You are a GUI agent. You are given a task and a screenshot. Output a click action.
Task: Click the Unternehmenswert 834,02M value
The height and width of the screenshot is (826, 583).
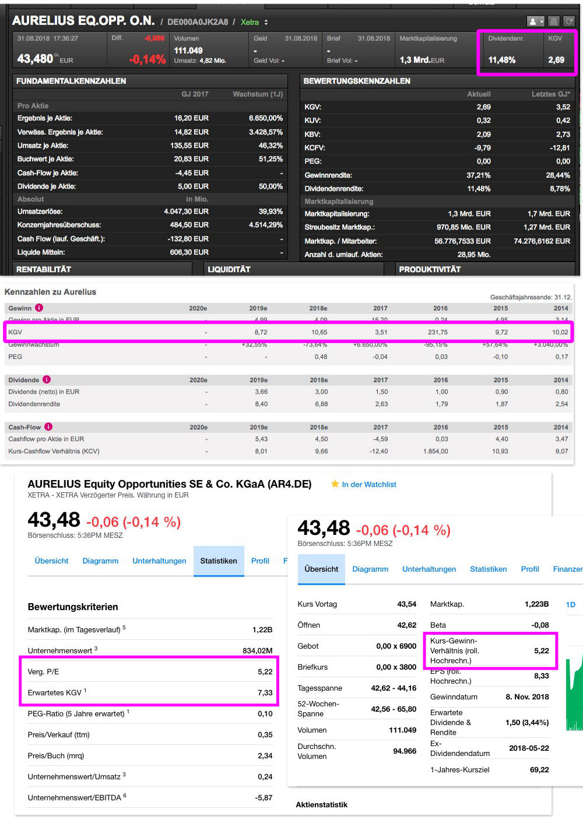(257, 651)
